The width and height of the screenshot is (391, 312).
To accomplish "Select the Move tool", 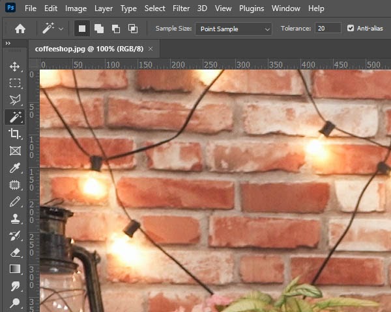I will [14, 67].
